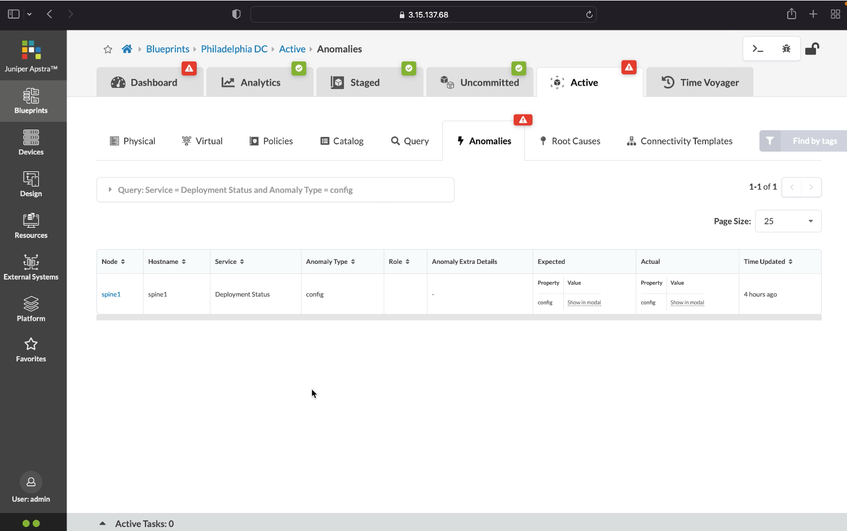This screenshot has height=531, width=847.
Task: Open External Systems in the sidebar
Action: click(31, 268)
